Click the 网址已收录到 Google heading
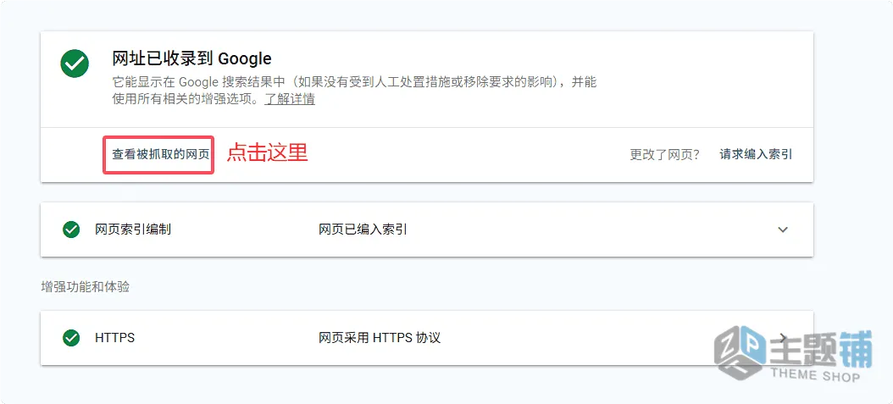This screenshot has height=404, width=893. pyautogui.click(x=192, y=58)
